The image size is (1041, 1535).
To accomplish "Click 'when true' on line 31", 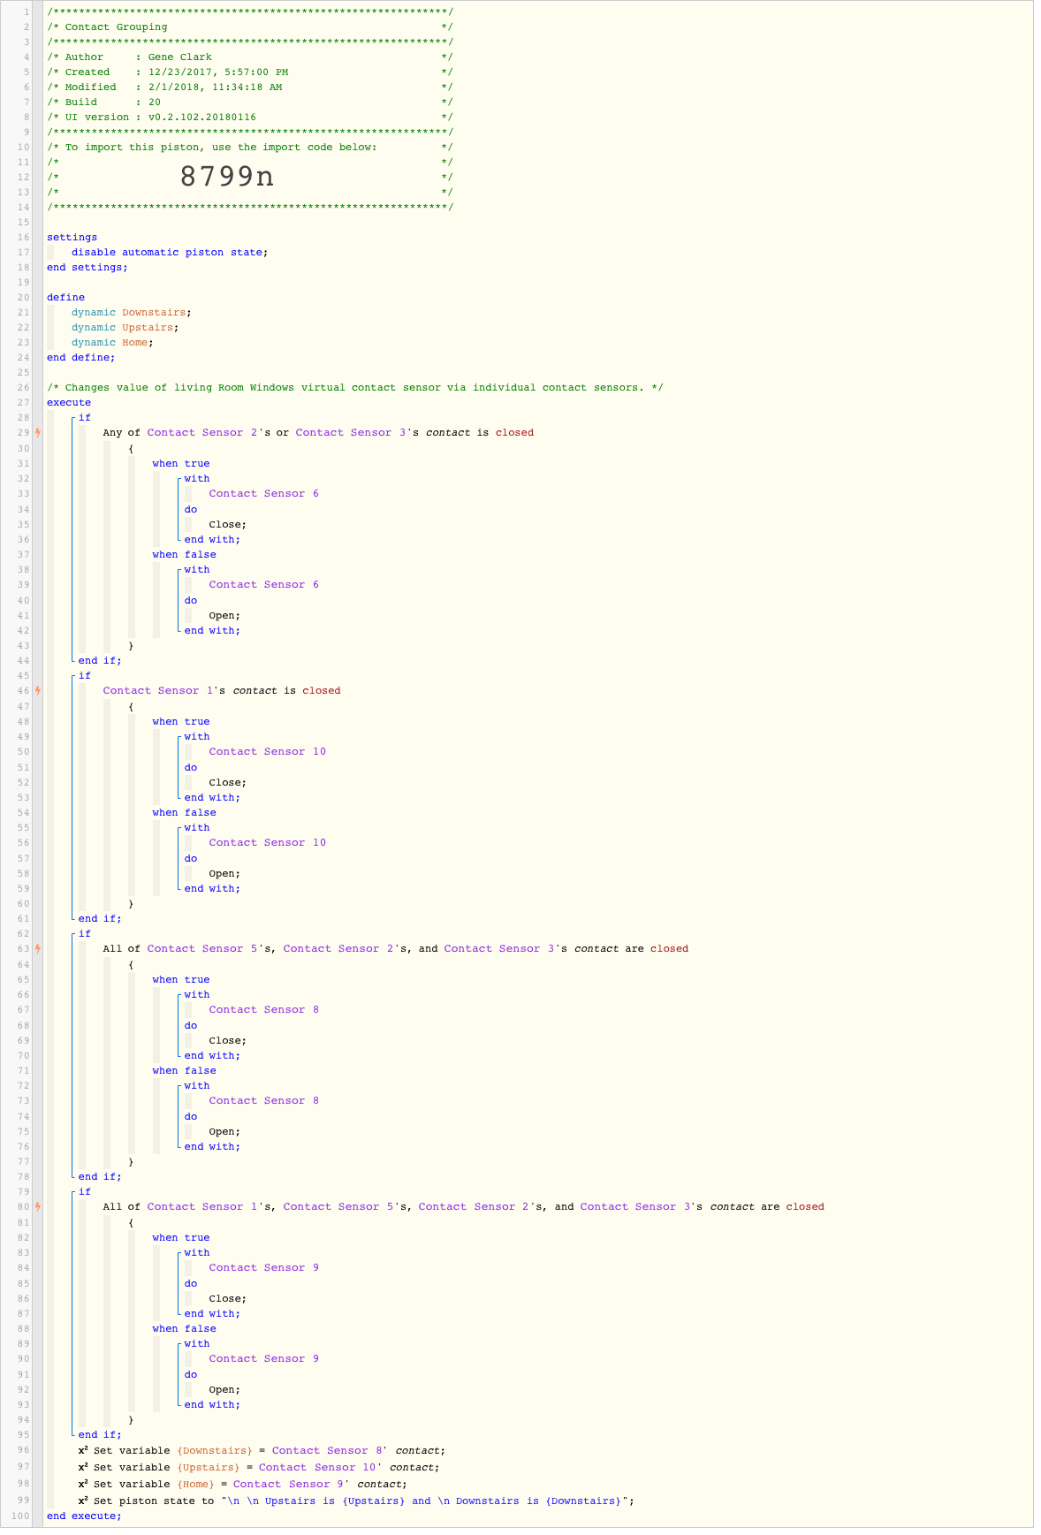I will pyautogui.click(x=181, y=464).
